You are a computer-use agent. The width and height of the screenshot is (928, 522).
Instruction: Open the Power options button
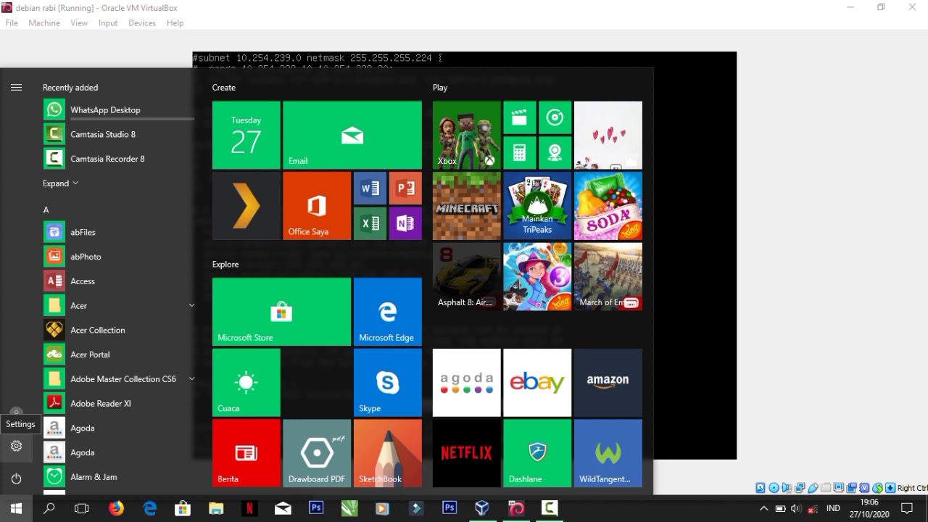(16, 478)
